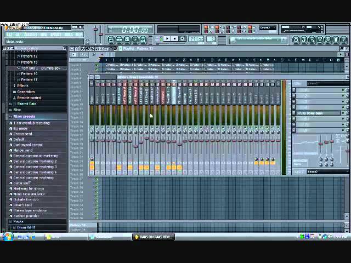Screen dimensions: 351x263
Task: Open the mixer IN (none) input dropdown
Action: point(328,84)
